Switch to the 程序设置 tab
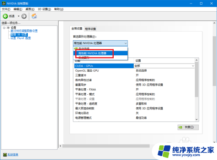 [x=90, y=29]
